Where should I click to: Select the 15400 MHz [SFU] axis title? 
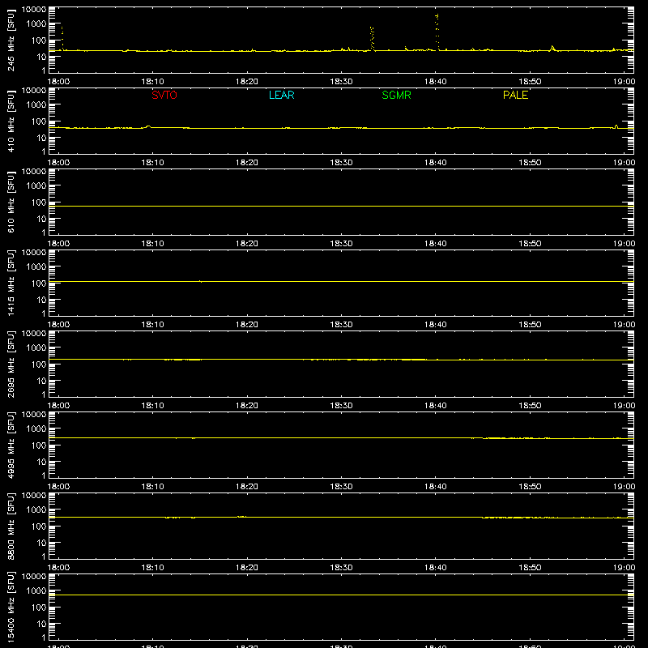click(x=11, y=607)
